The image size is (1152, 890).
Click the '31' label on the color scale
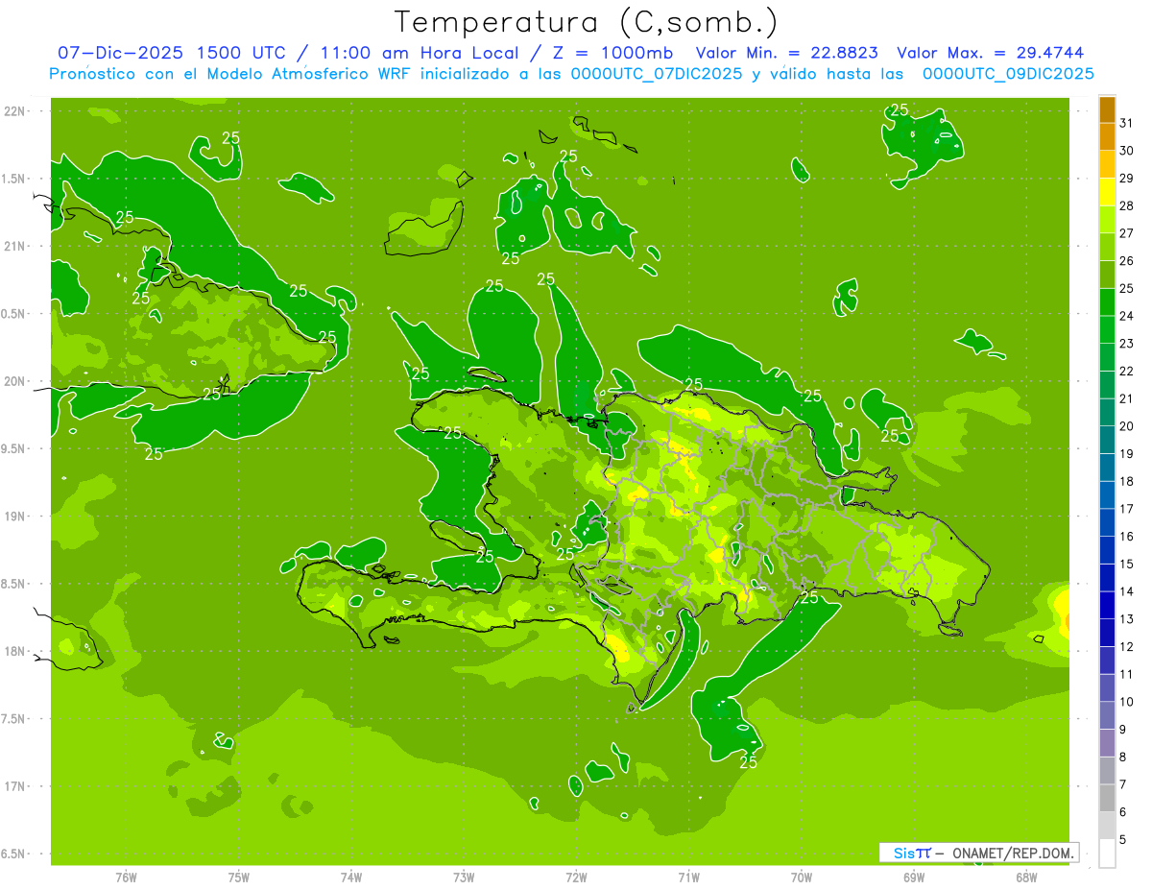click(1127, 123)
